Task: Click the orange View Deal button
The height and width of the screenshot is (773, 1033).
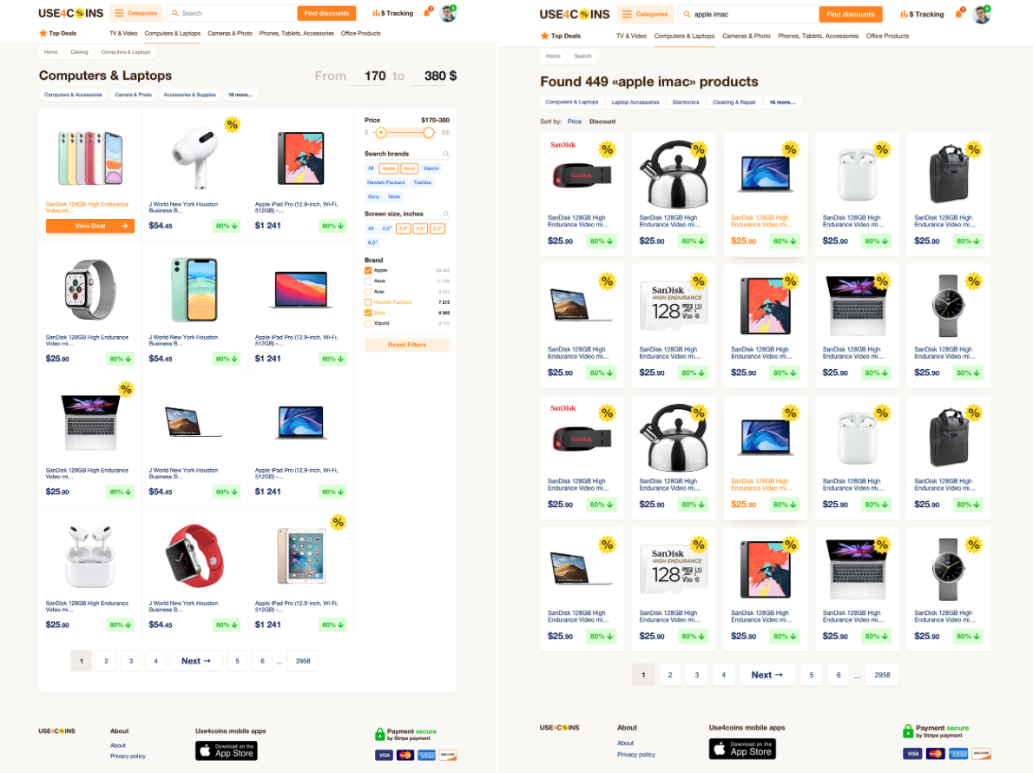Action: pyautogui.click(x=90, y=226)
